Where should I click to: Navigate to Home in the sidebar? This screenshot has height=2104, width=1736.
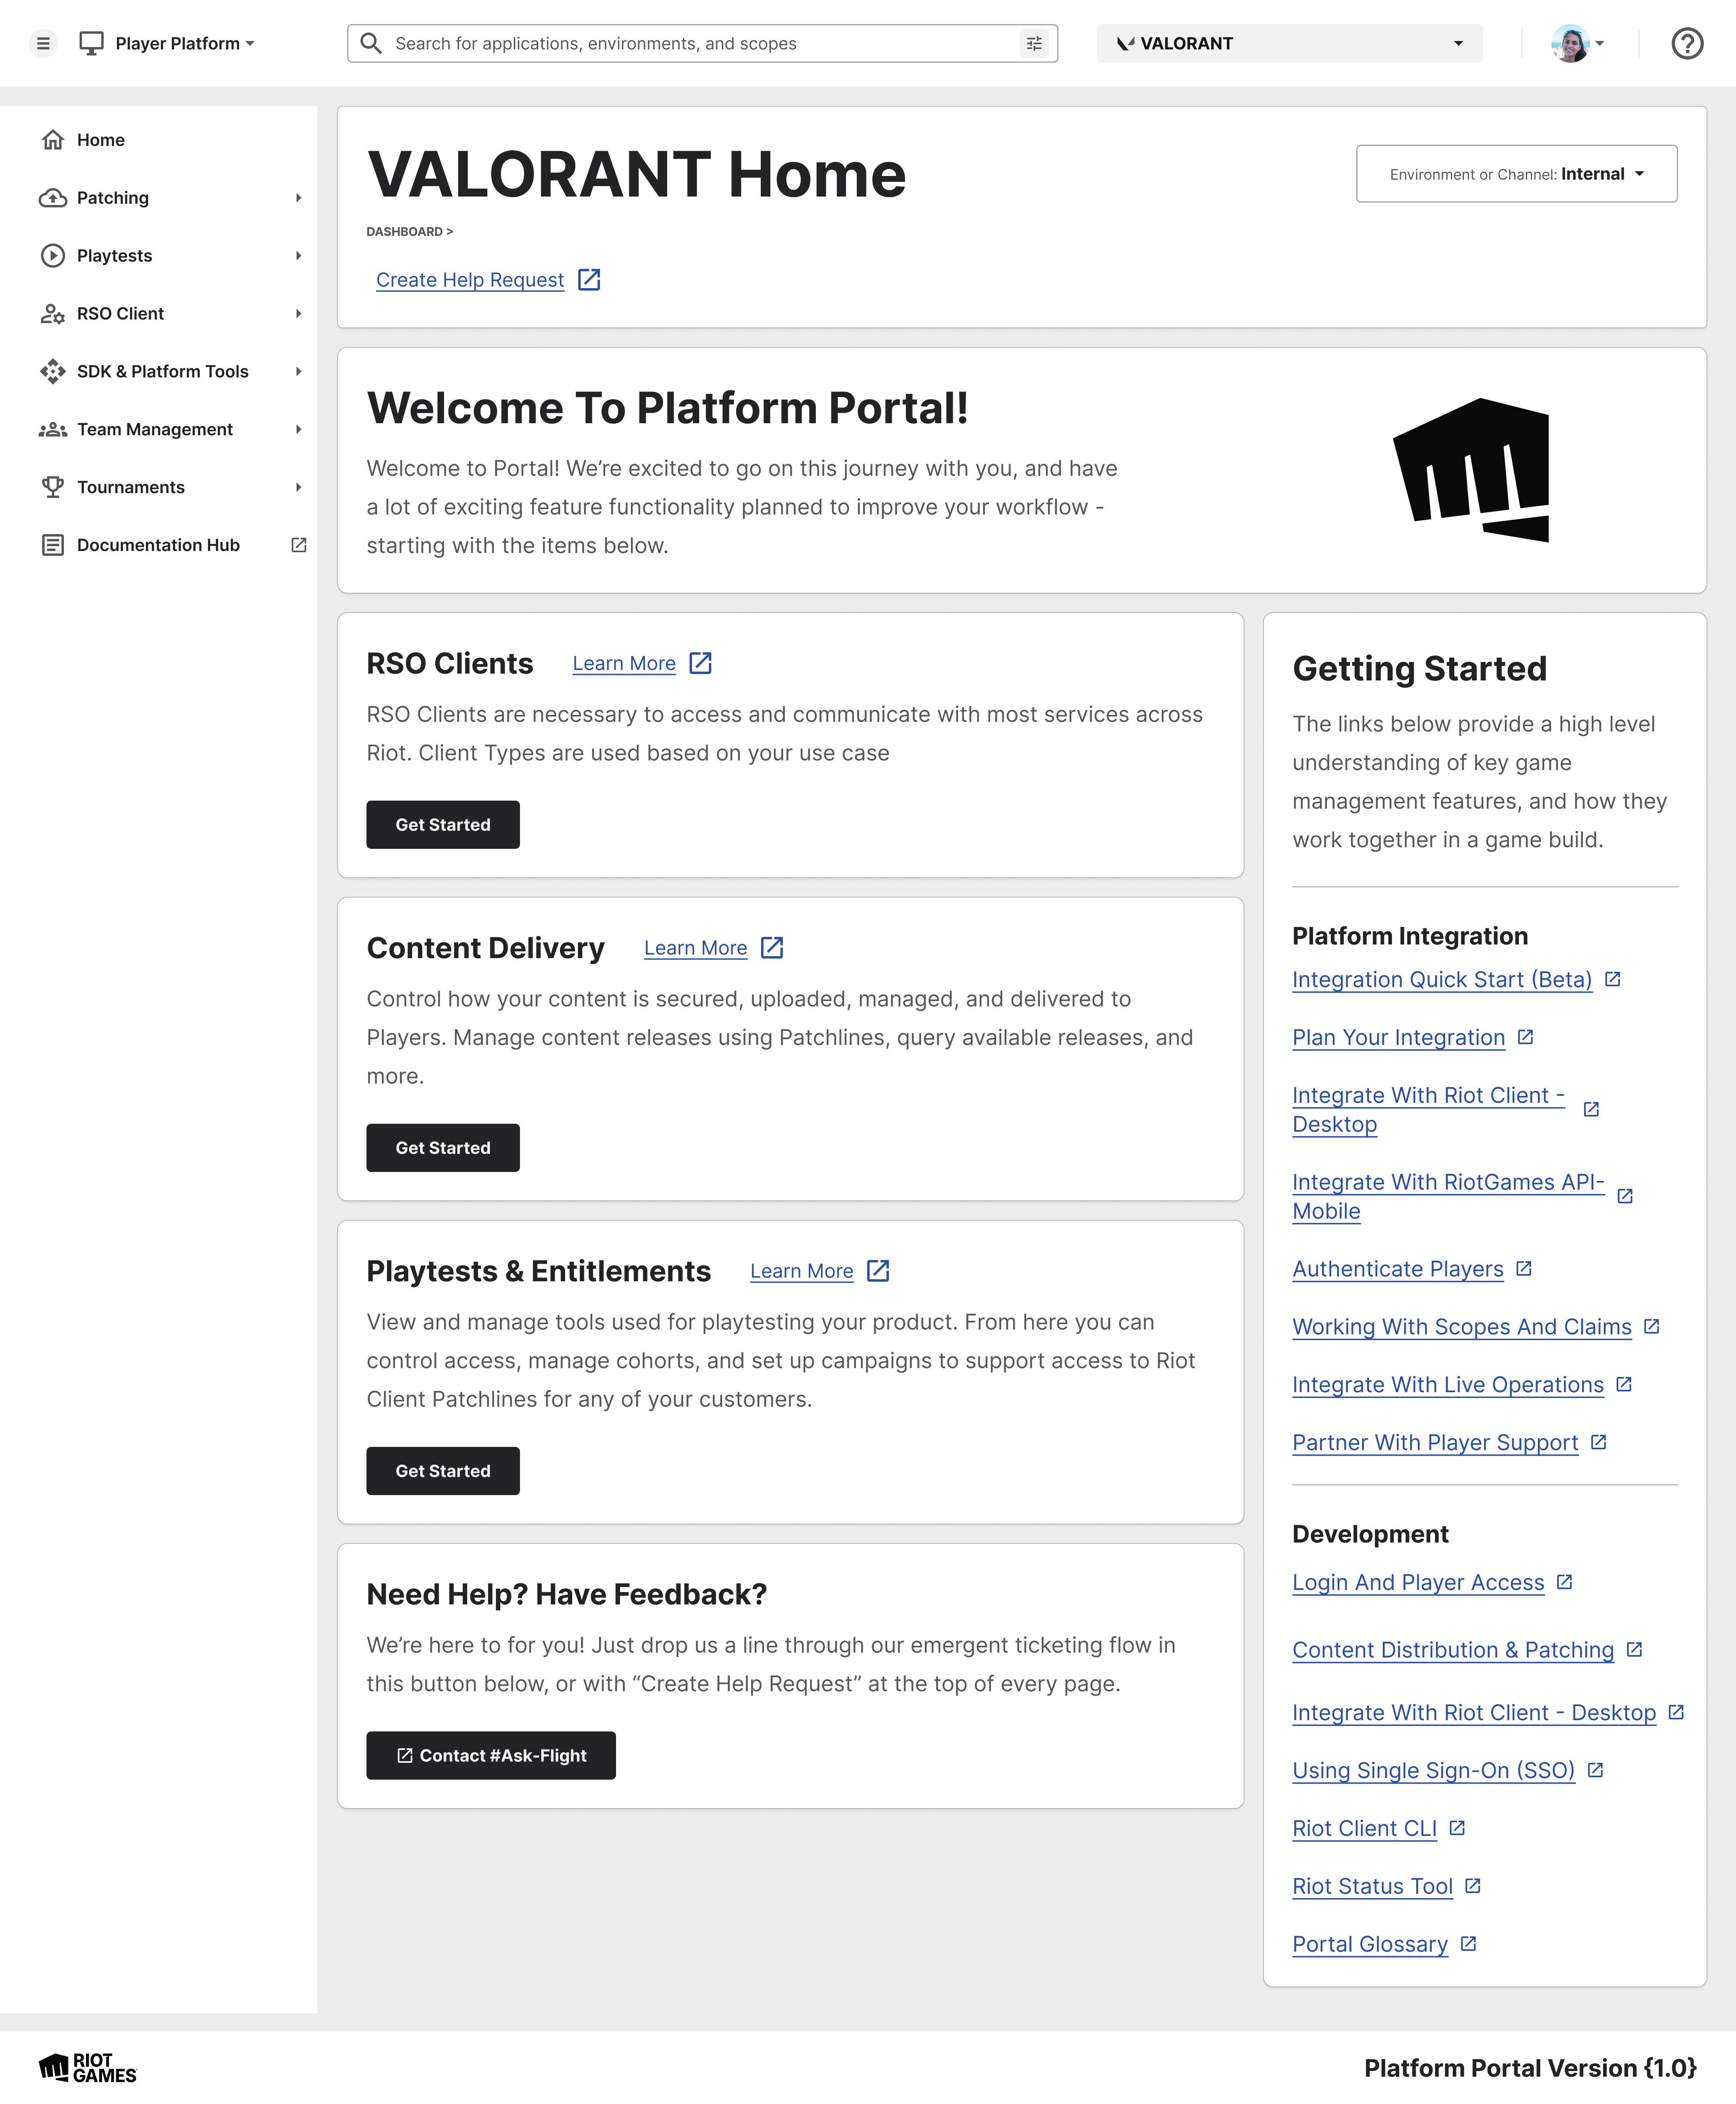pos(100,140)
